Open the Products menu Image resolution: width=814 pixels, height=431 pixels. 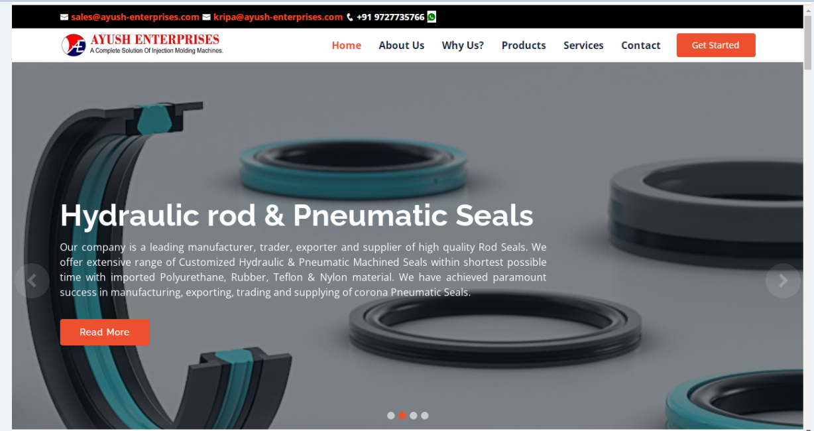tap(524, 45)
